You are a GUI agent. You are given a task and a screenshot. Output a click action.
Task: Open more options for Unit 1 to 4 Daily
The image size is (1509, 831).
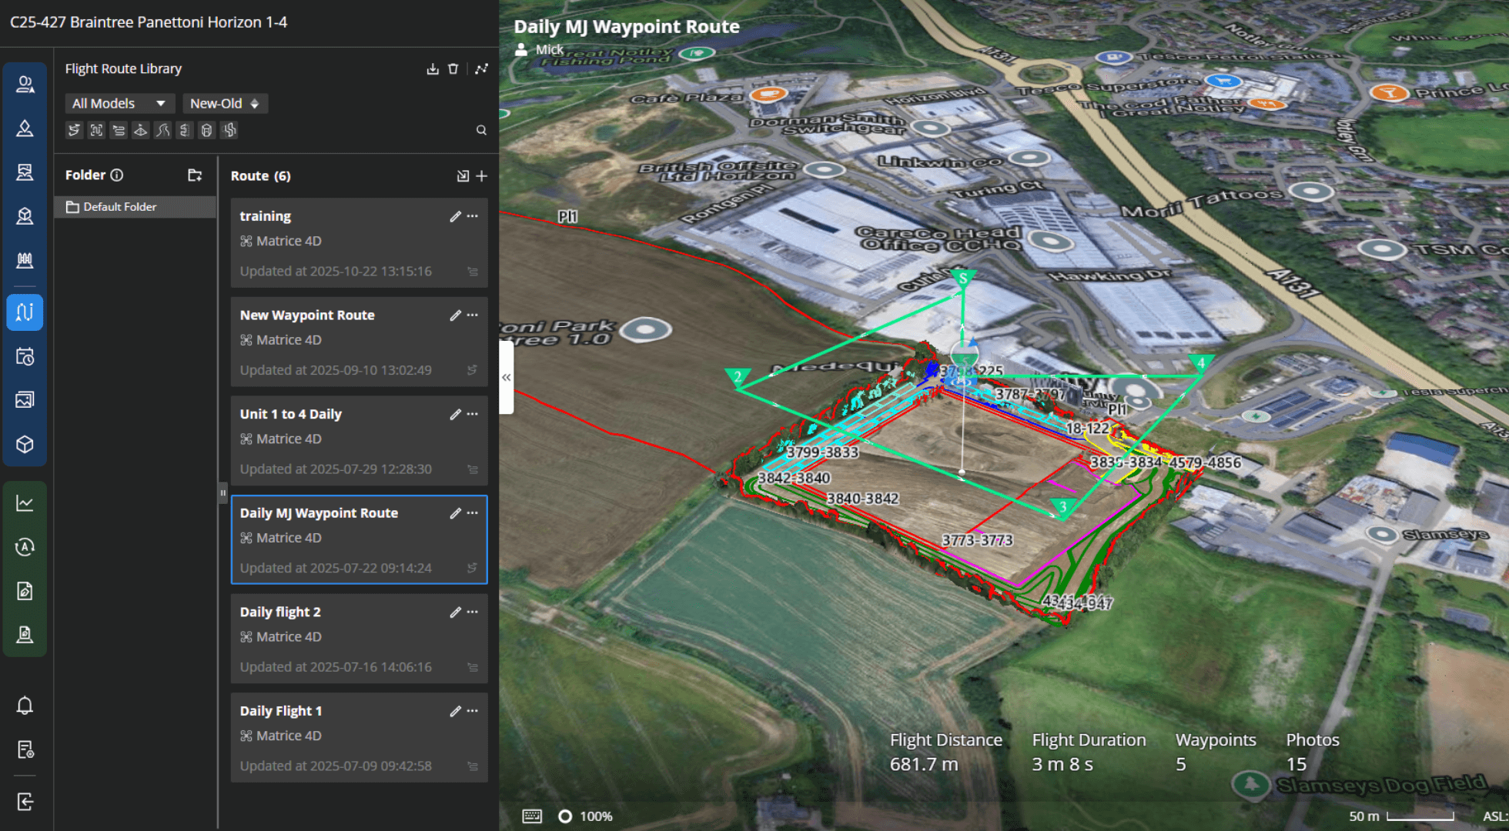(x=473, y=414)
